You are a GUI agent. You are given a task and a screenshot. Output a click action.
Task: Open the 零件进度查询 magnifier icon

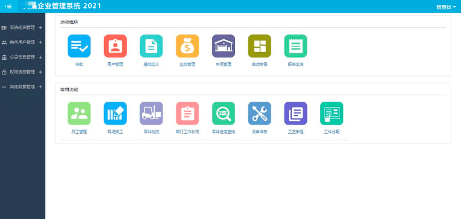coord(224,114)
